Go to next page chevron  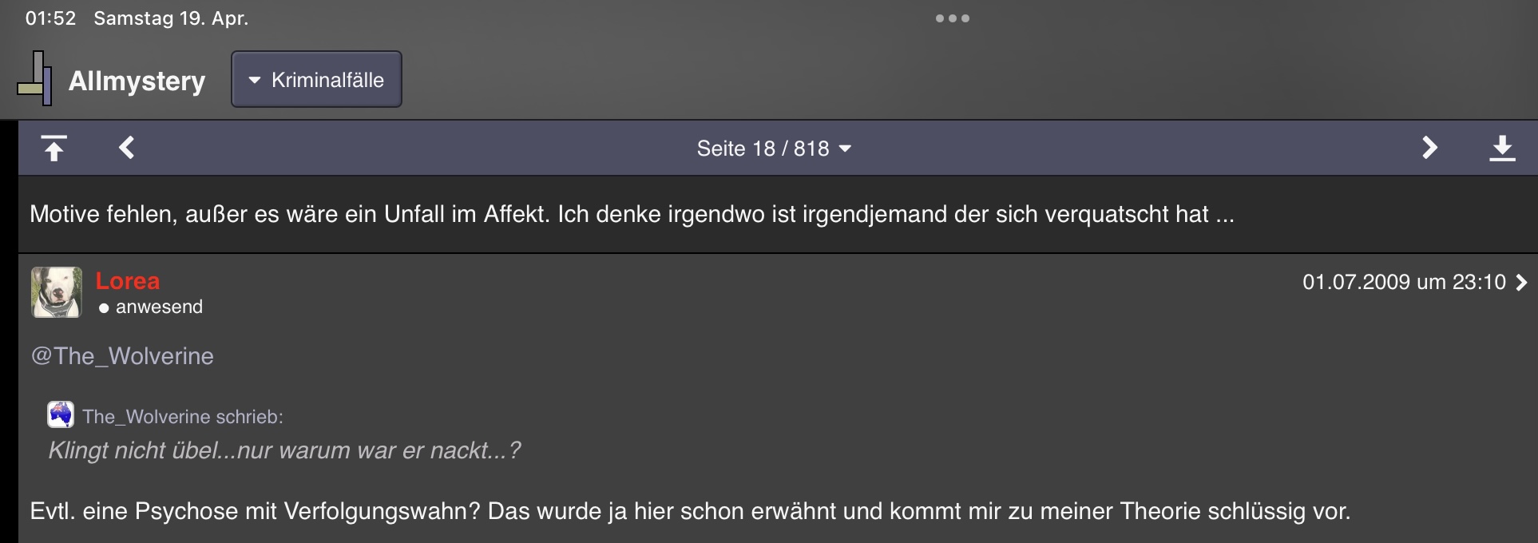[x=1429, y=148]
